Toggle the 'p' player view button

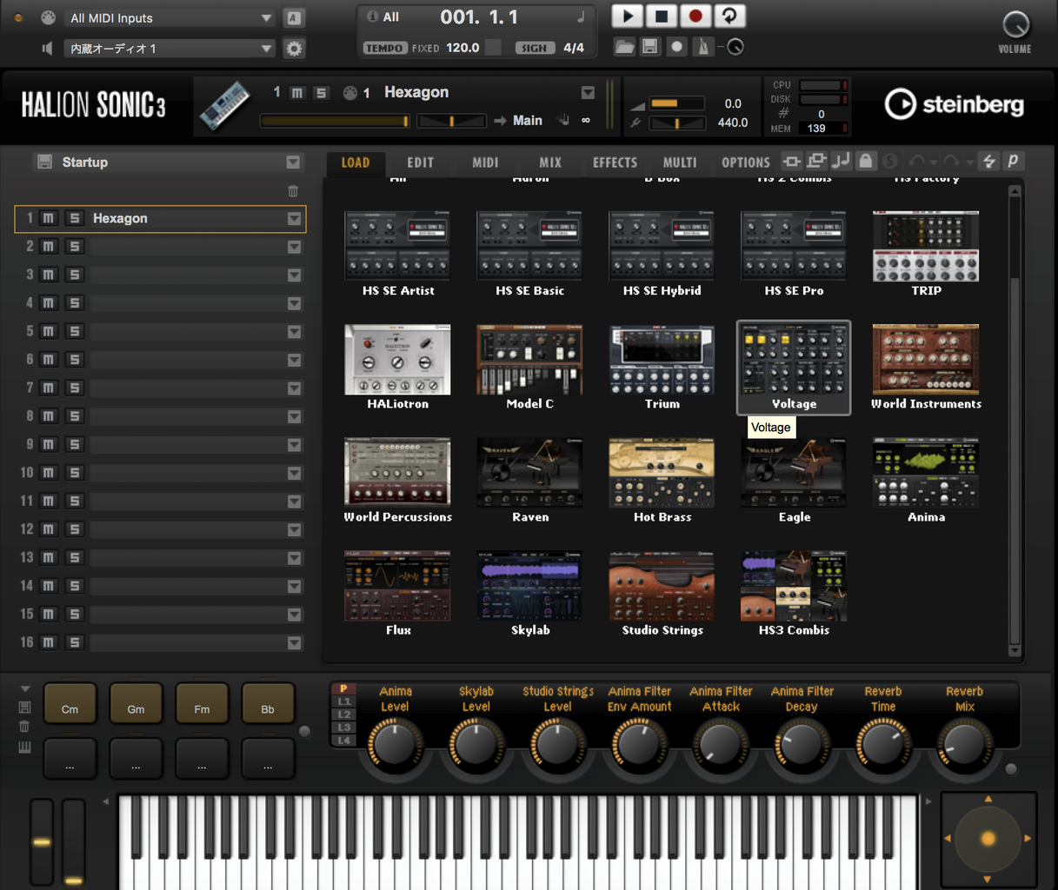pyautogui.click(x=1013, y=162)
